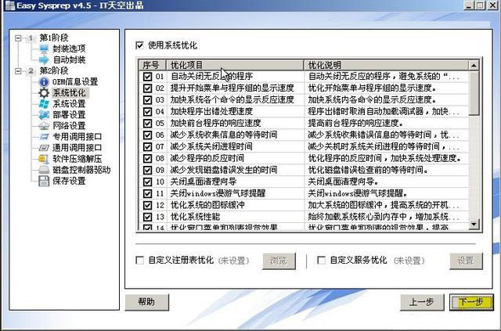
Task: Click the list scrollbar up arrow
Action: pos(474,66)
